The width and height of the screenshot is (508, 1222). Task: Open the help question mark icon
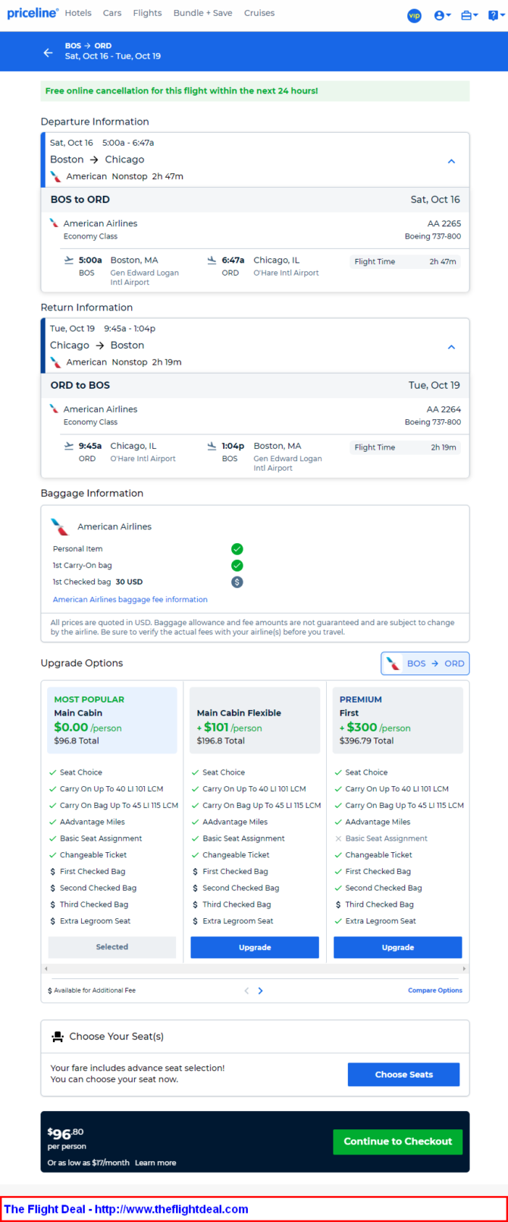coord(495,15)
